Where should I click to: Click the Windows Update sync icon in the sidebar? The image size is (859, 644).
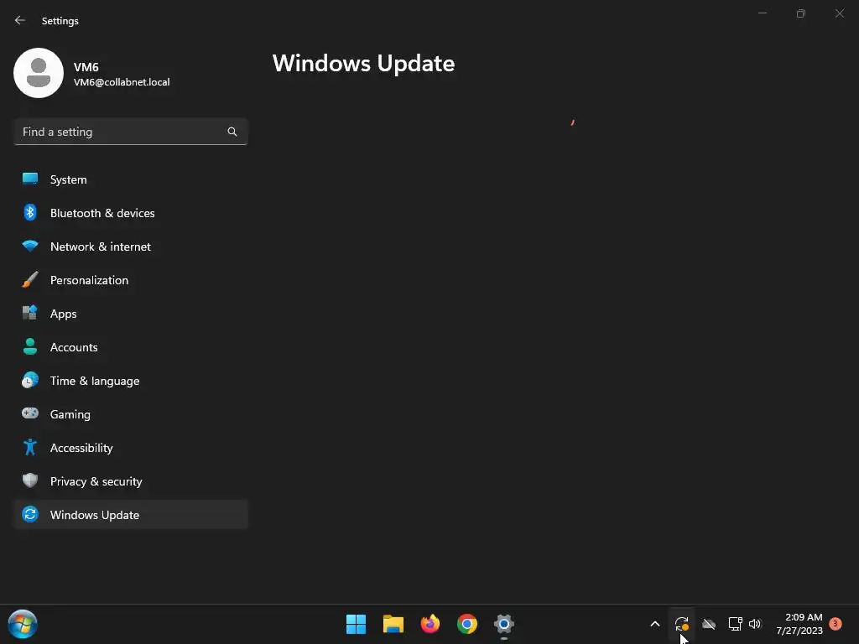[x=30, y=514]
